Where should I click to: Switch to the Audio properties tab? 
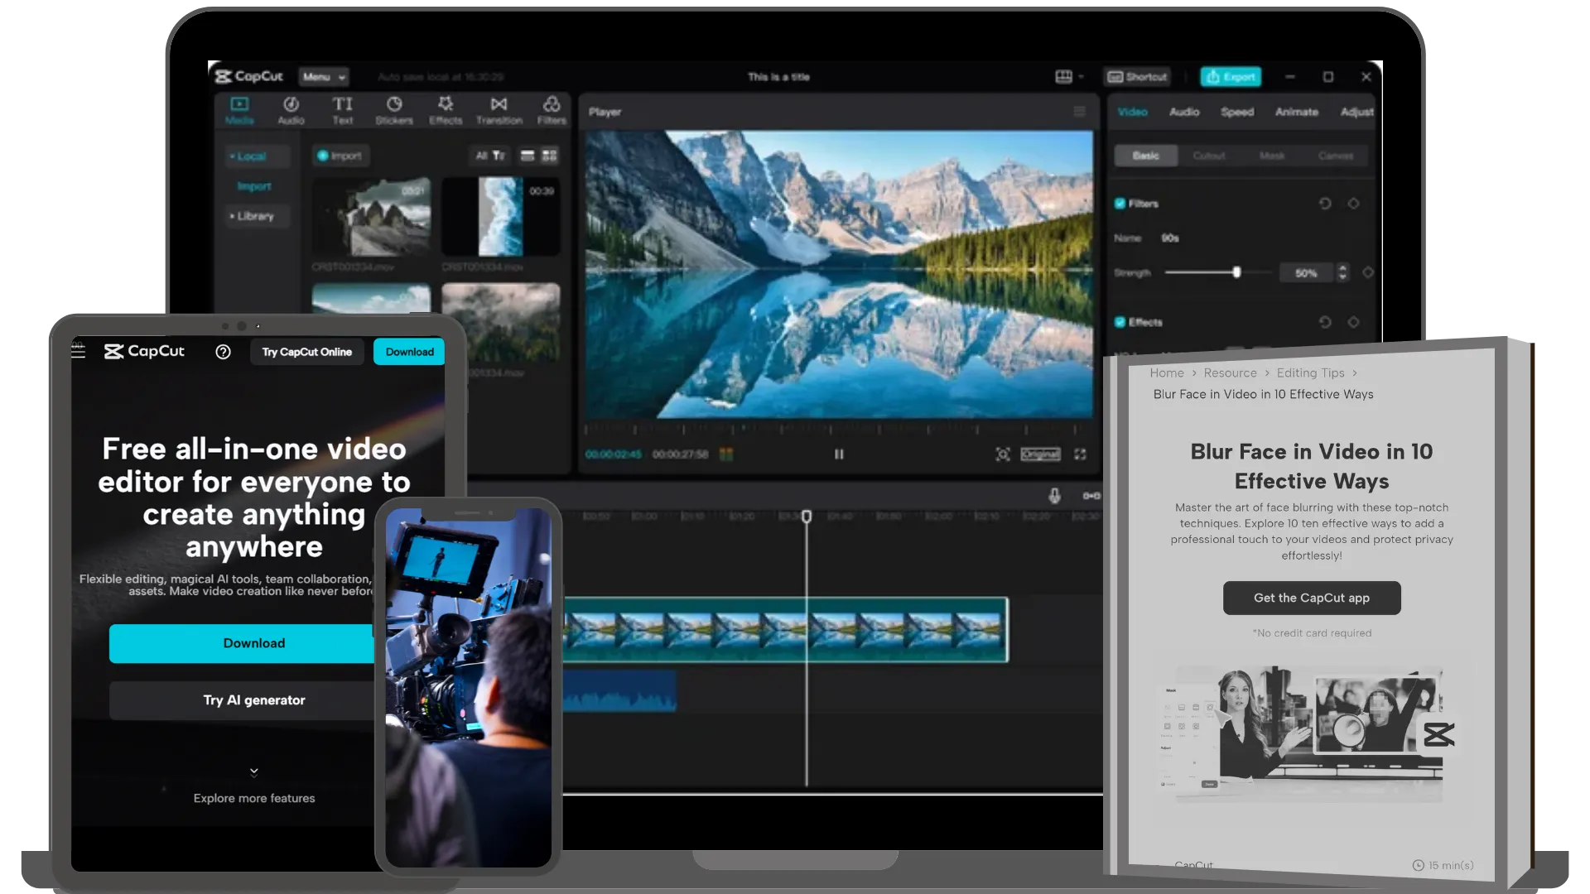[x=1184, y=112]
